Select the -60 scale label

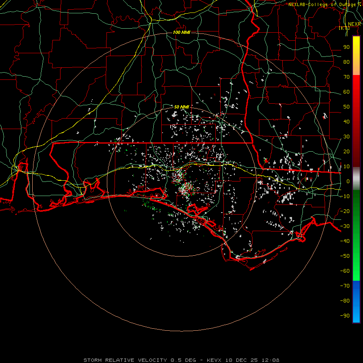345,271
